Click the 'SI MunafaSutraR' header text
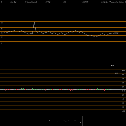Screen dimensions: 126x126 click(x=31, y=2)
